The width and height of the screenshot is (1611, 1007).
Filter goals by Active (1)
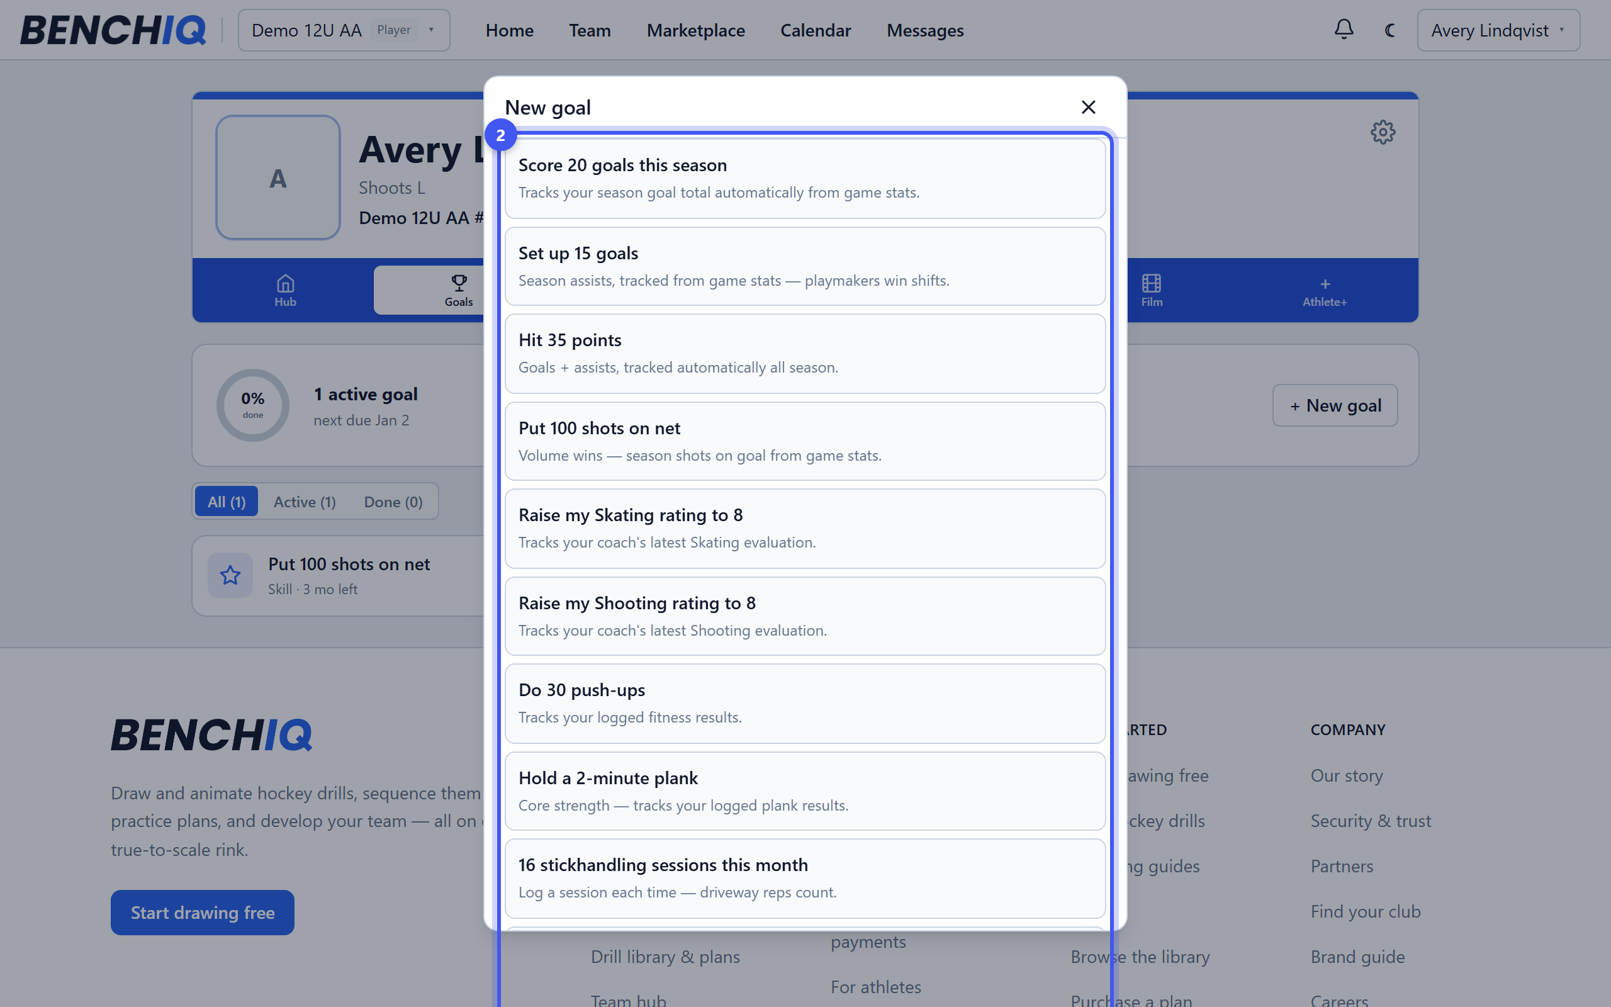[304, 502]
